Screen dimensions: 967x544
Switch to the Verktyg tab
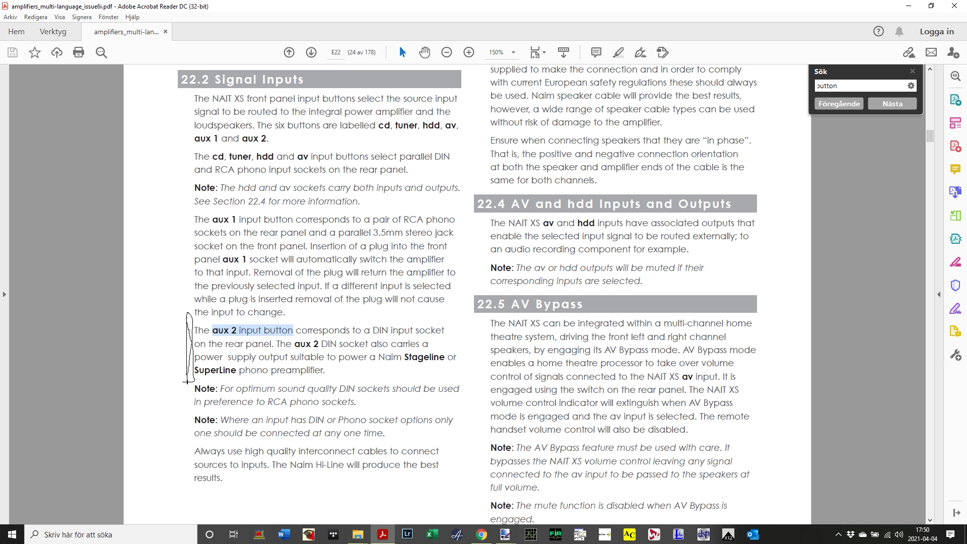(53, 31)
